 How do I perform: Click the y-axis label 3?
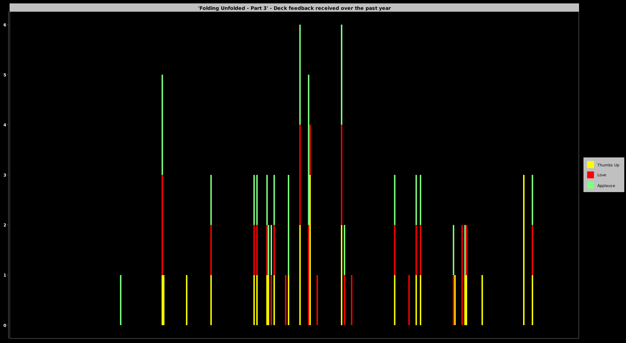5,175
